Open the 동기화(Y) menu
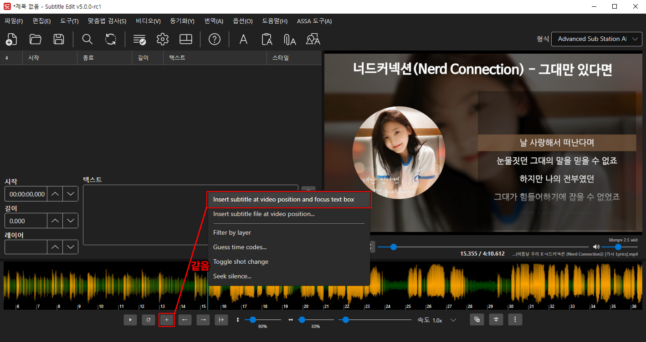646x342 pixels. pyautogui.click(x=182, y=21)
